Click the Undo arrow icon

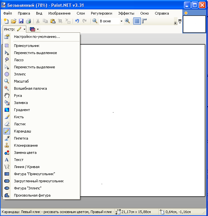point(77,21)
